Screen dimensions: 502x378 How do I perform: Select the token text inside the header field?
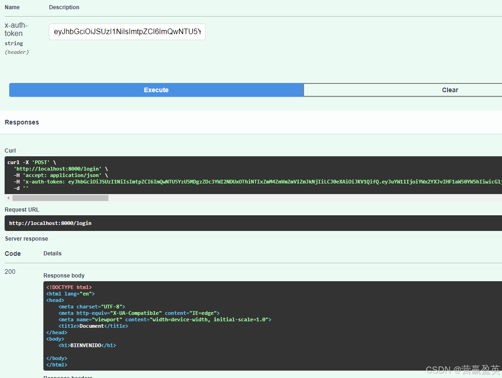pyautogui.click(x=127, y=32)
